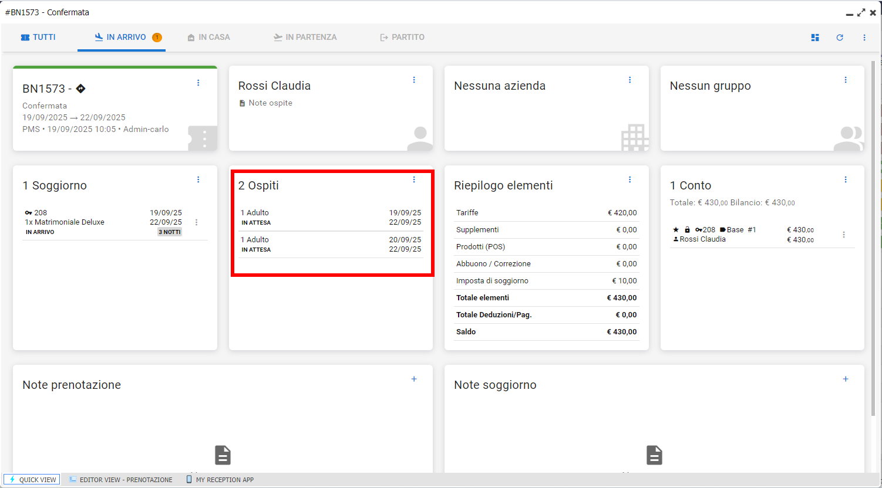Image resolution: width=882 pixels, height=488 pixels.
Task: Open options menu for room 208 stay row
Action: point(197,222)
